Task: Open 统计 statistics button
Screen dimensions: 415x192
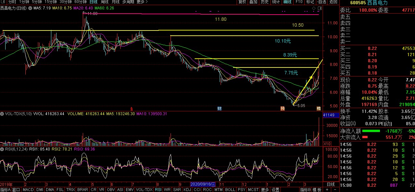Action: coord(276,2)
